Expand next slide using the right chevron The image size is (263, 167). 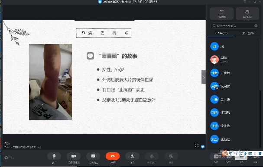coord(204,77)
